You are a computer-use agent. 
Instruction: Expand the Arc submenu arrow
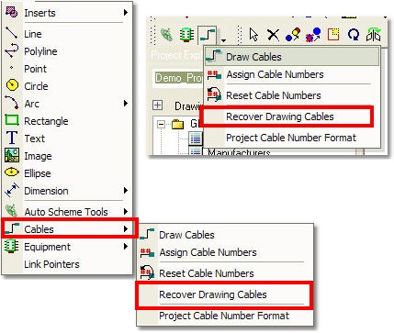(126, 103)
